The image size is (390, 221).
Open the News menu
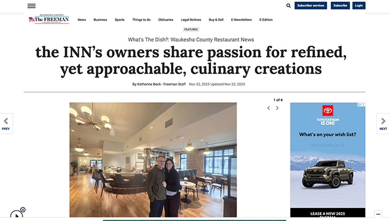82,20
